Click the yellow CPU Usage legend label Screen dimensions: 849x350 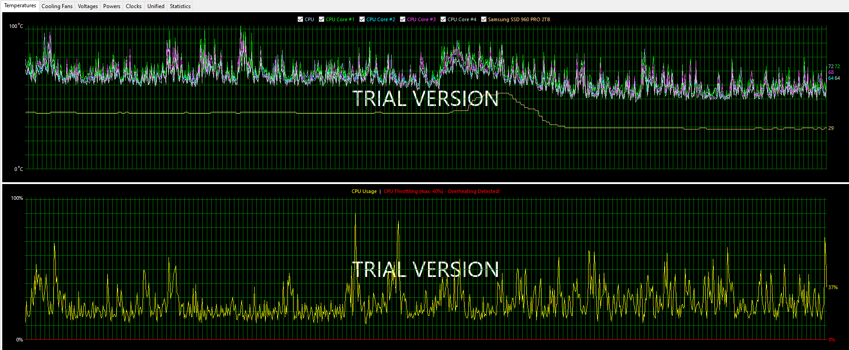(364, 191)
